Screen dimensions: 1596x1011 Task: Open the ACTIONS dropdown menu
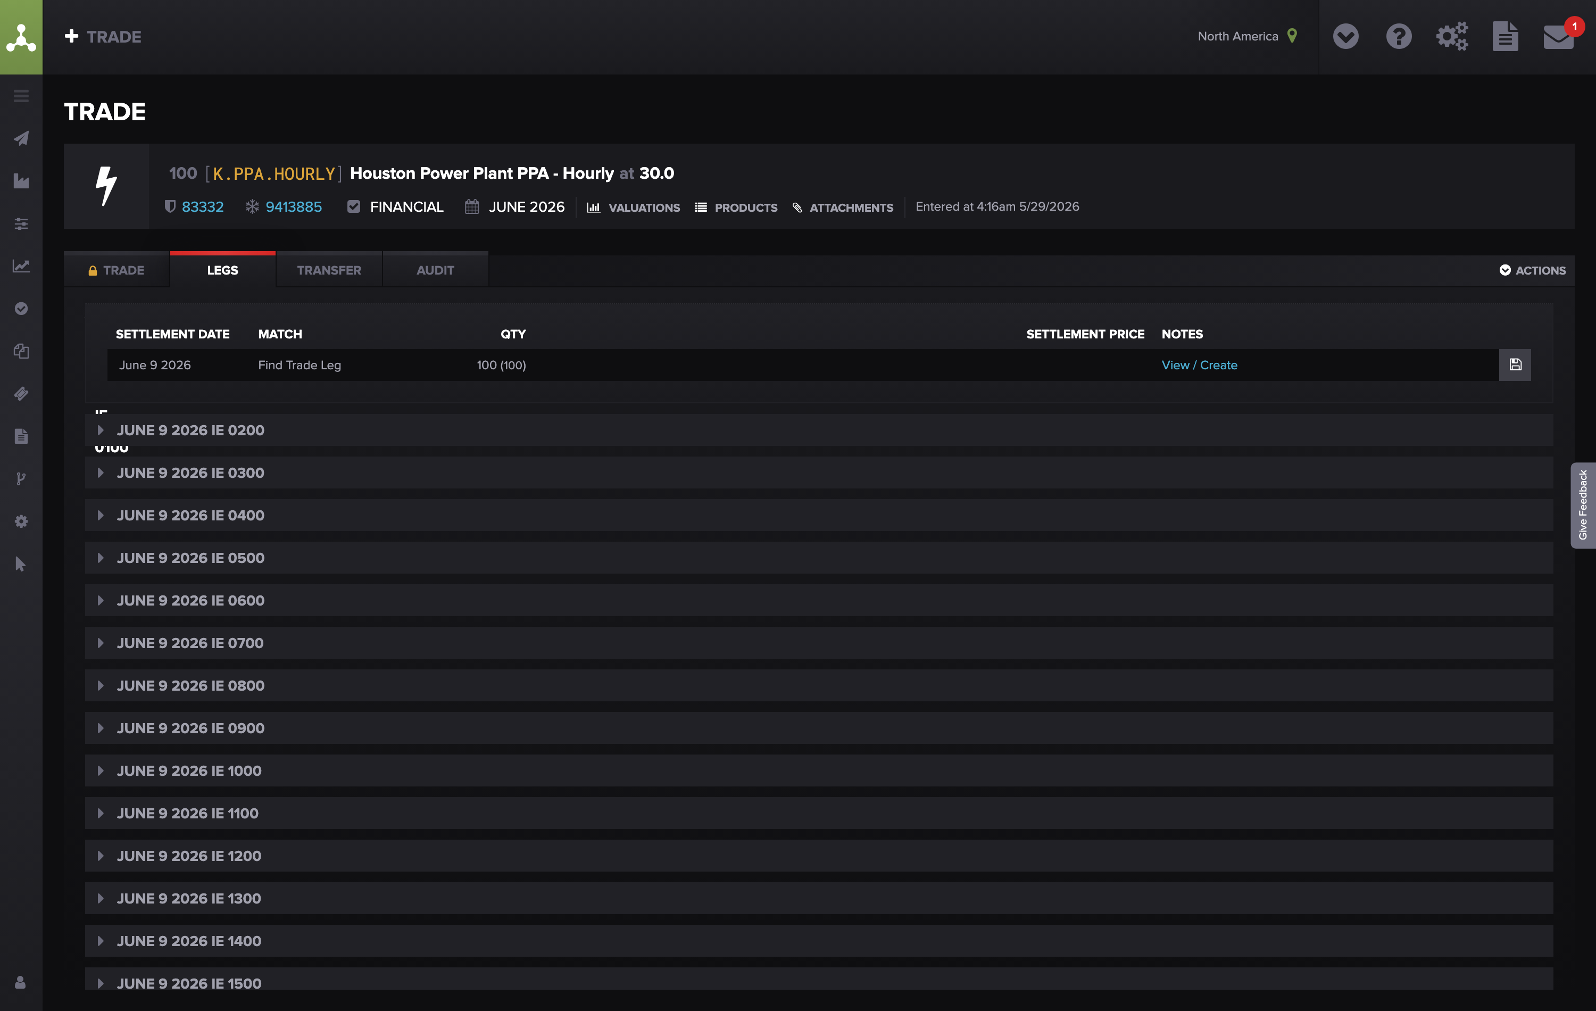(x=1532, y=270)
